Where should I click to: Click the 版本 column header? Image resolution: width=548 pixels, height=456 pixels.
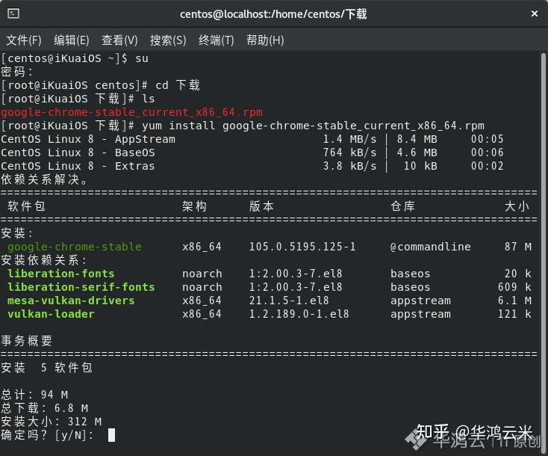click(x=261, y=206)
